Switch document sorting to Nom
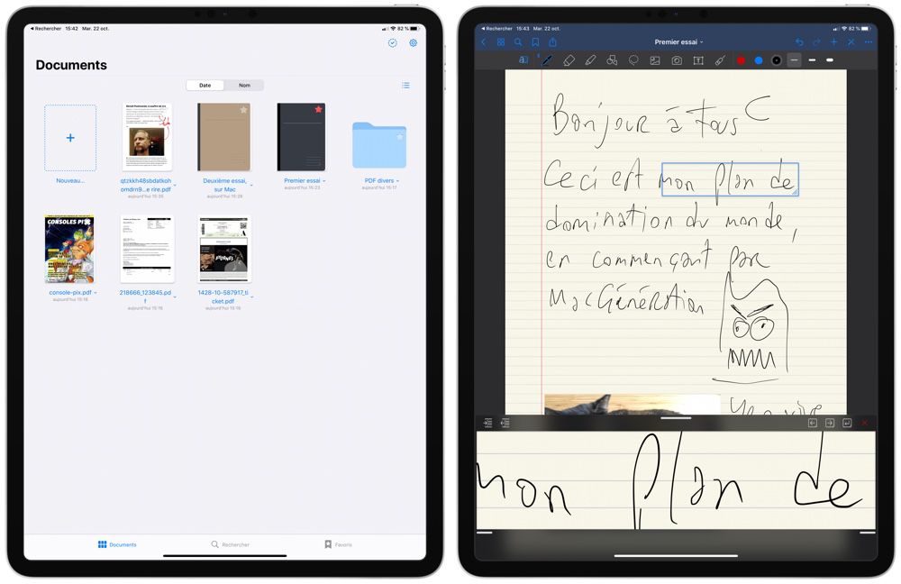The height and width of the screenshot is (584, 901). 243,85
